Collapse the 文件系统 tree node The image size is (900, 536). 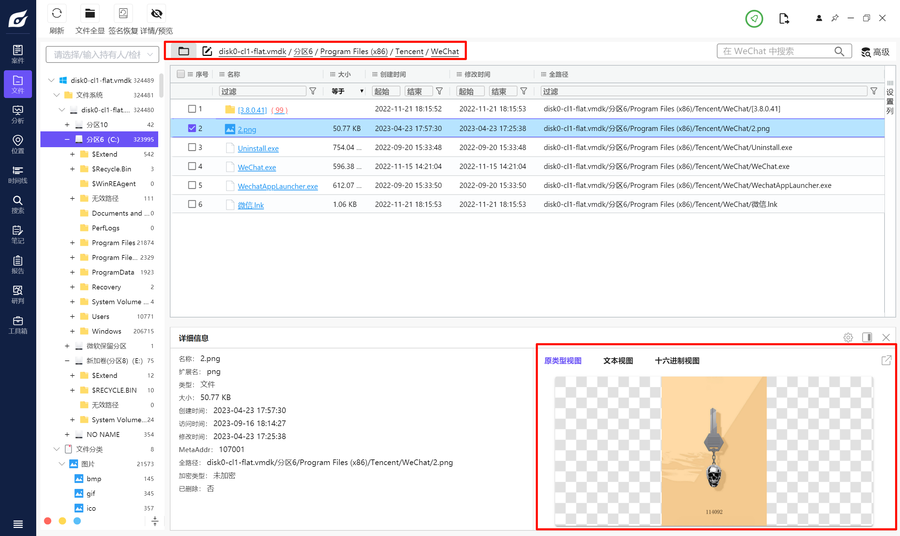coord(57,95)
